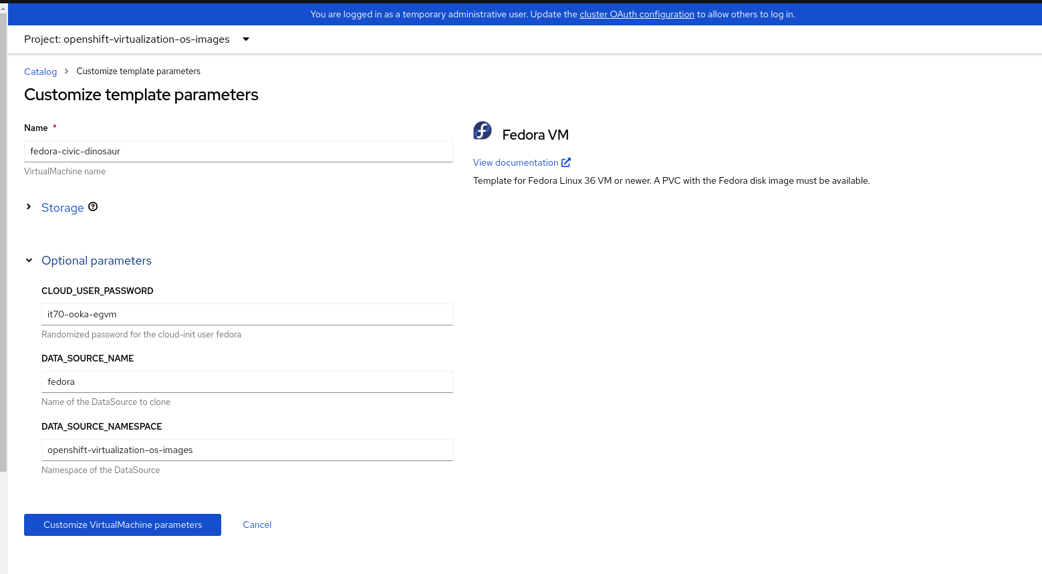Click the Fedora logo icon

[x=483, y=130]
